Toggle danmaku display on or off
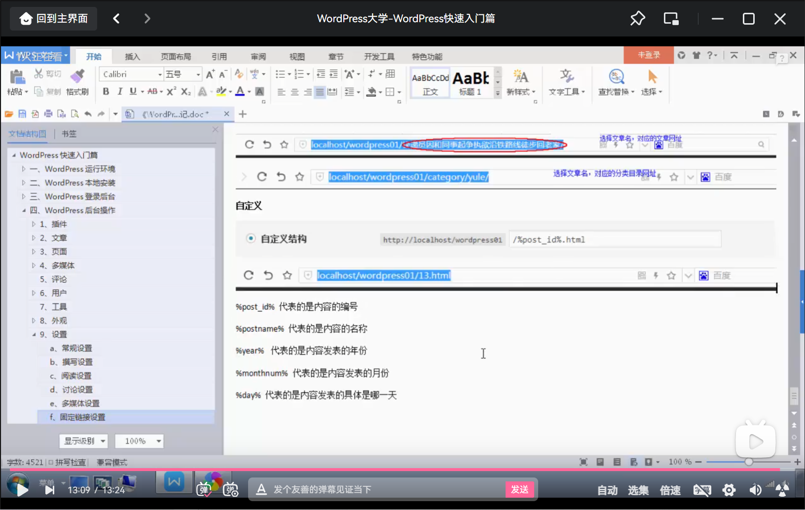The image size is (805, 510). [x=204, y=490]
